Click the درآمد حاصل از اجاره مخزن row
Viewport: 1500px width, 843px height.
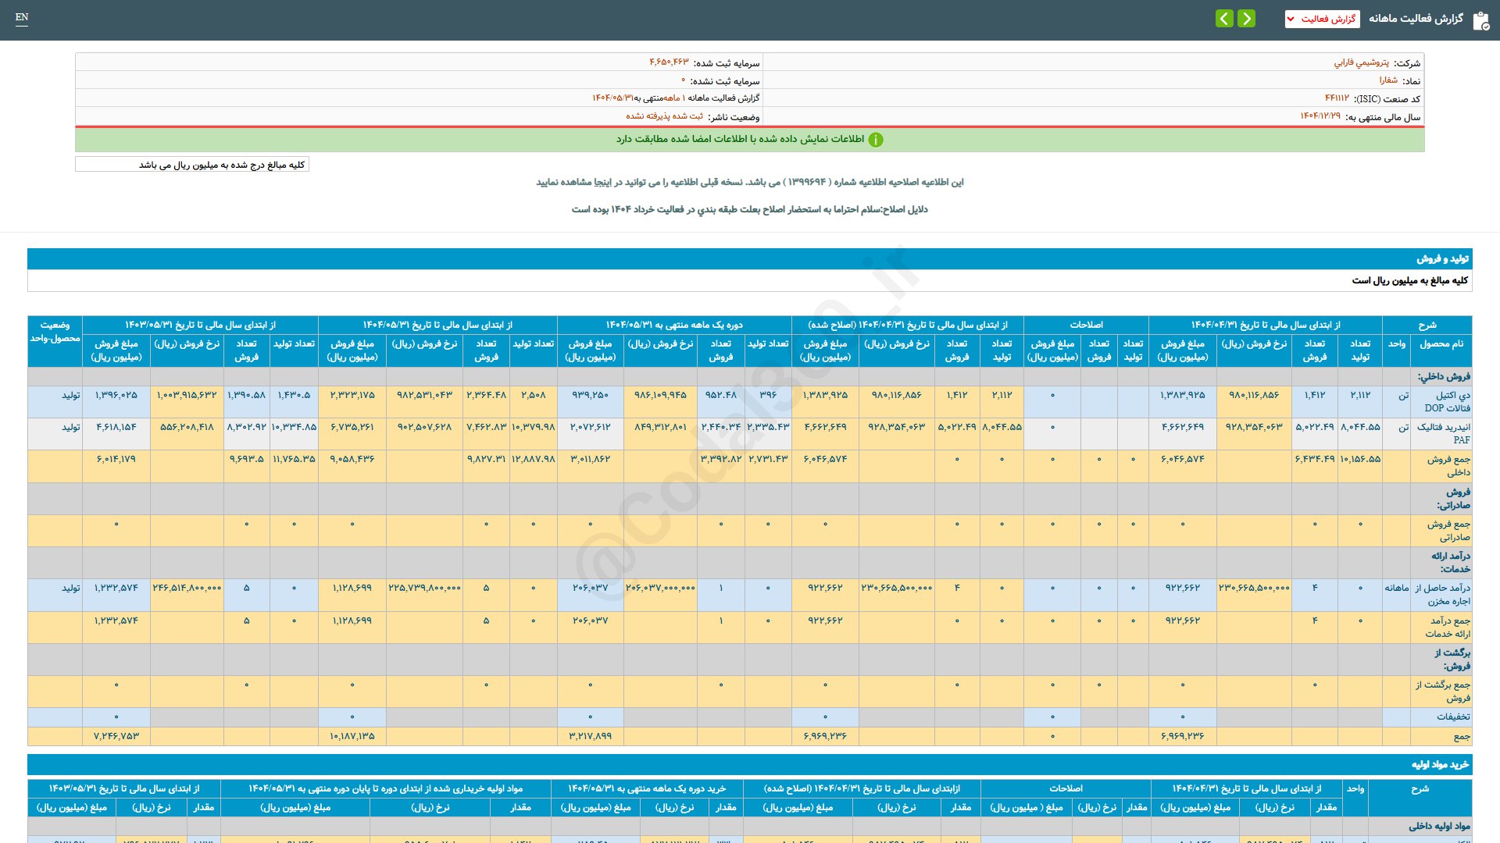(x=1442, y=594)
